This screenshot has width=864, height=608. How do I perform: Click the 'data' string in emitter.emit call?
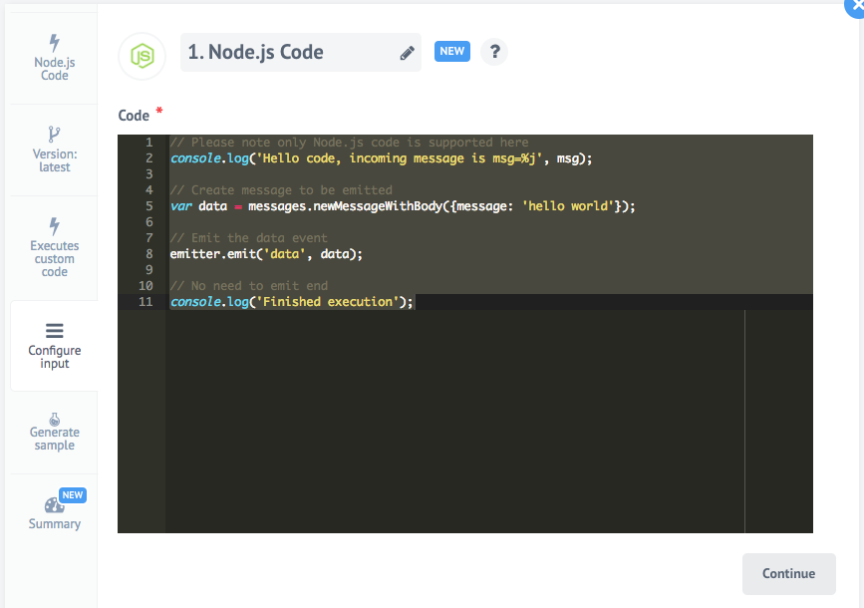[x=284, y=254]
